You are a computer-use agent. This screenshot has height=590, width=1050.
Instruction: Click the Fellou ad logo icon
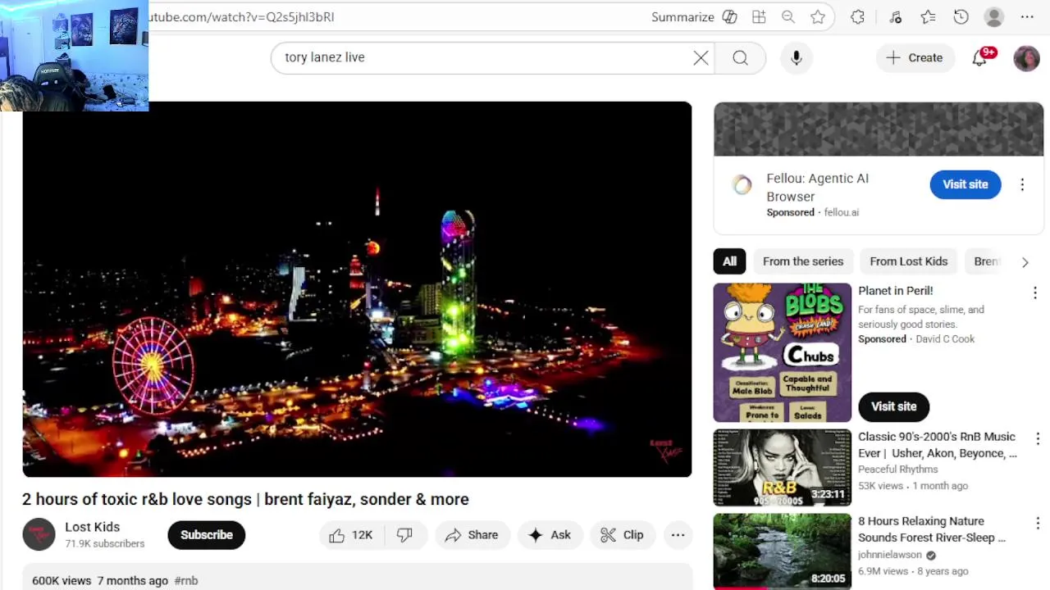742,185
